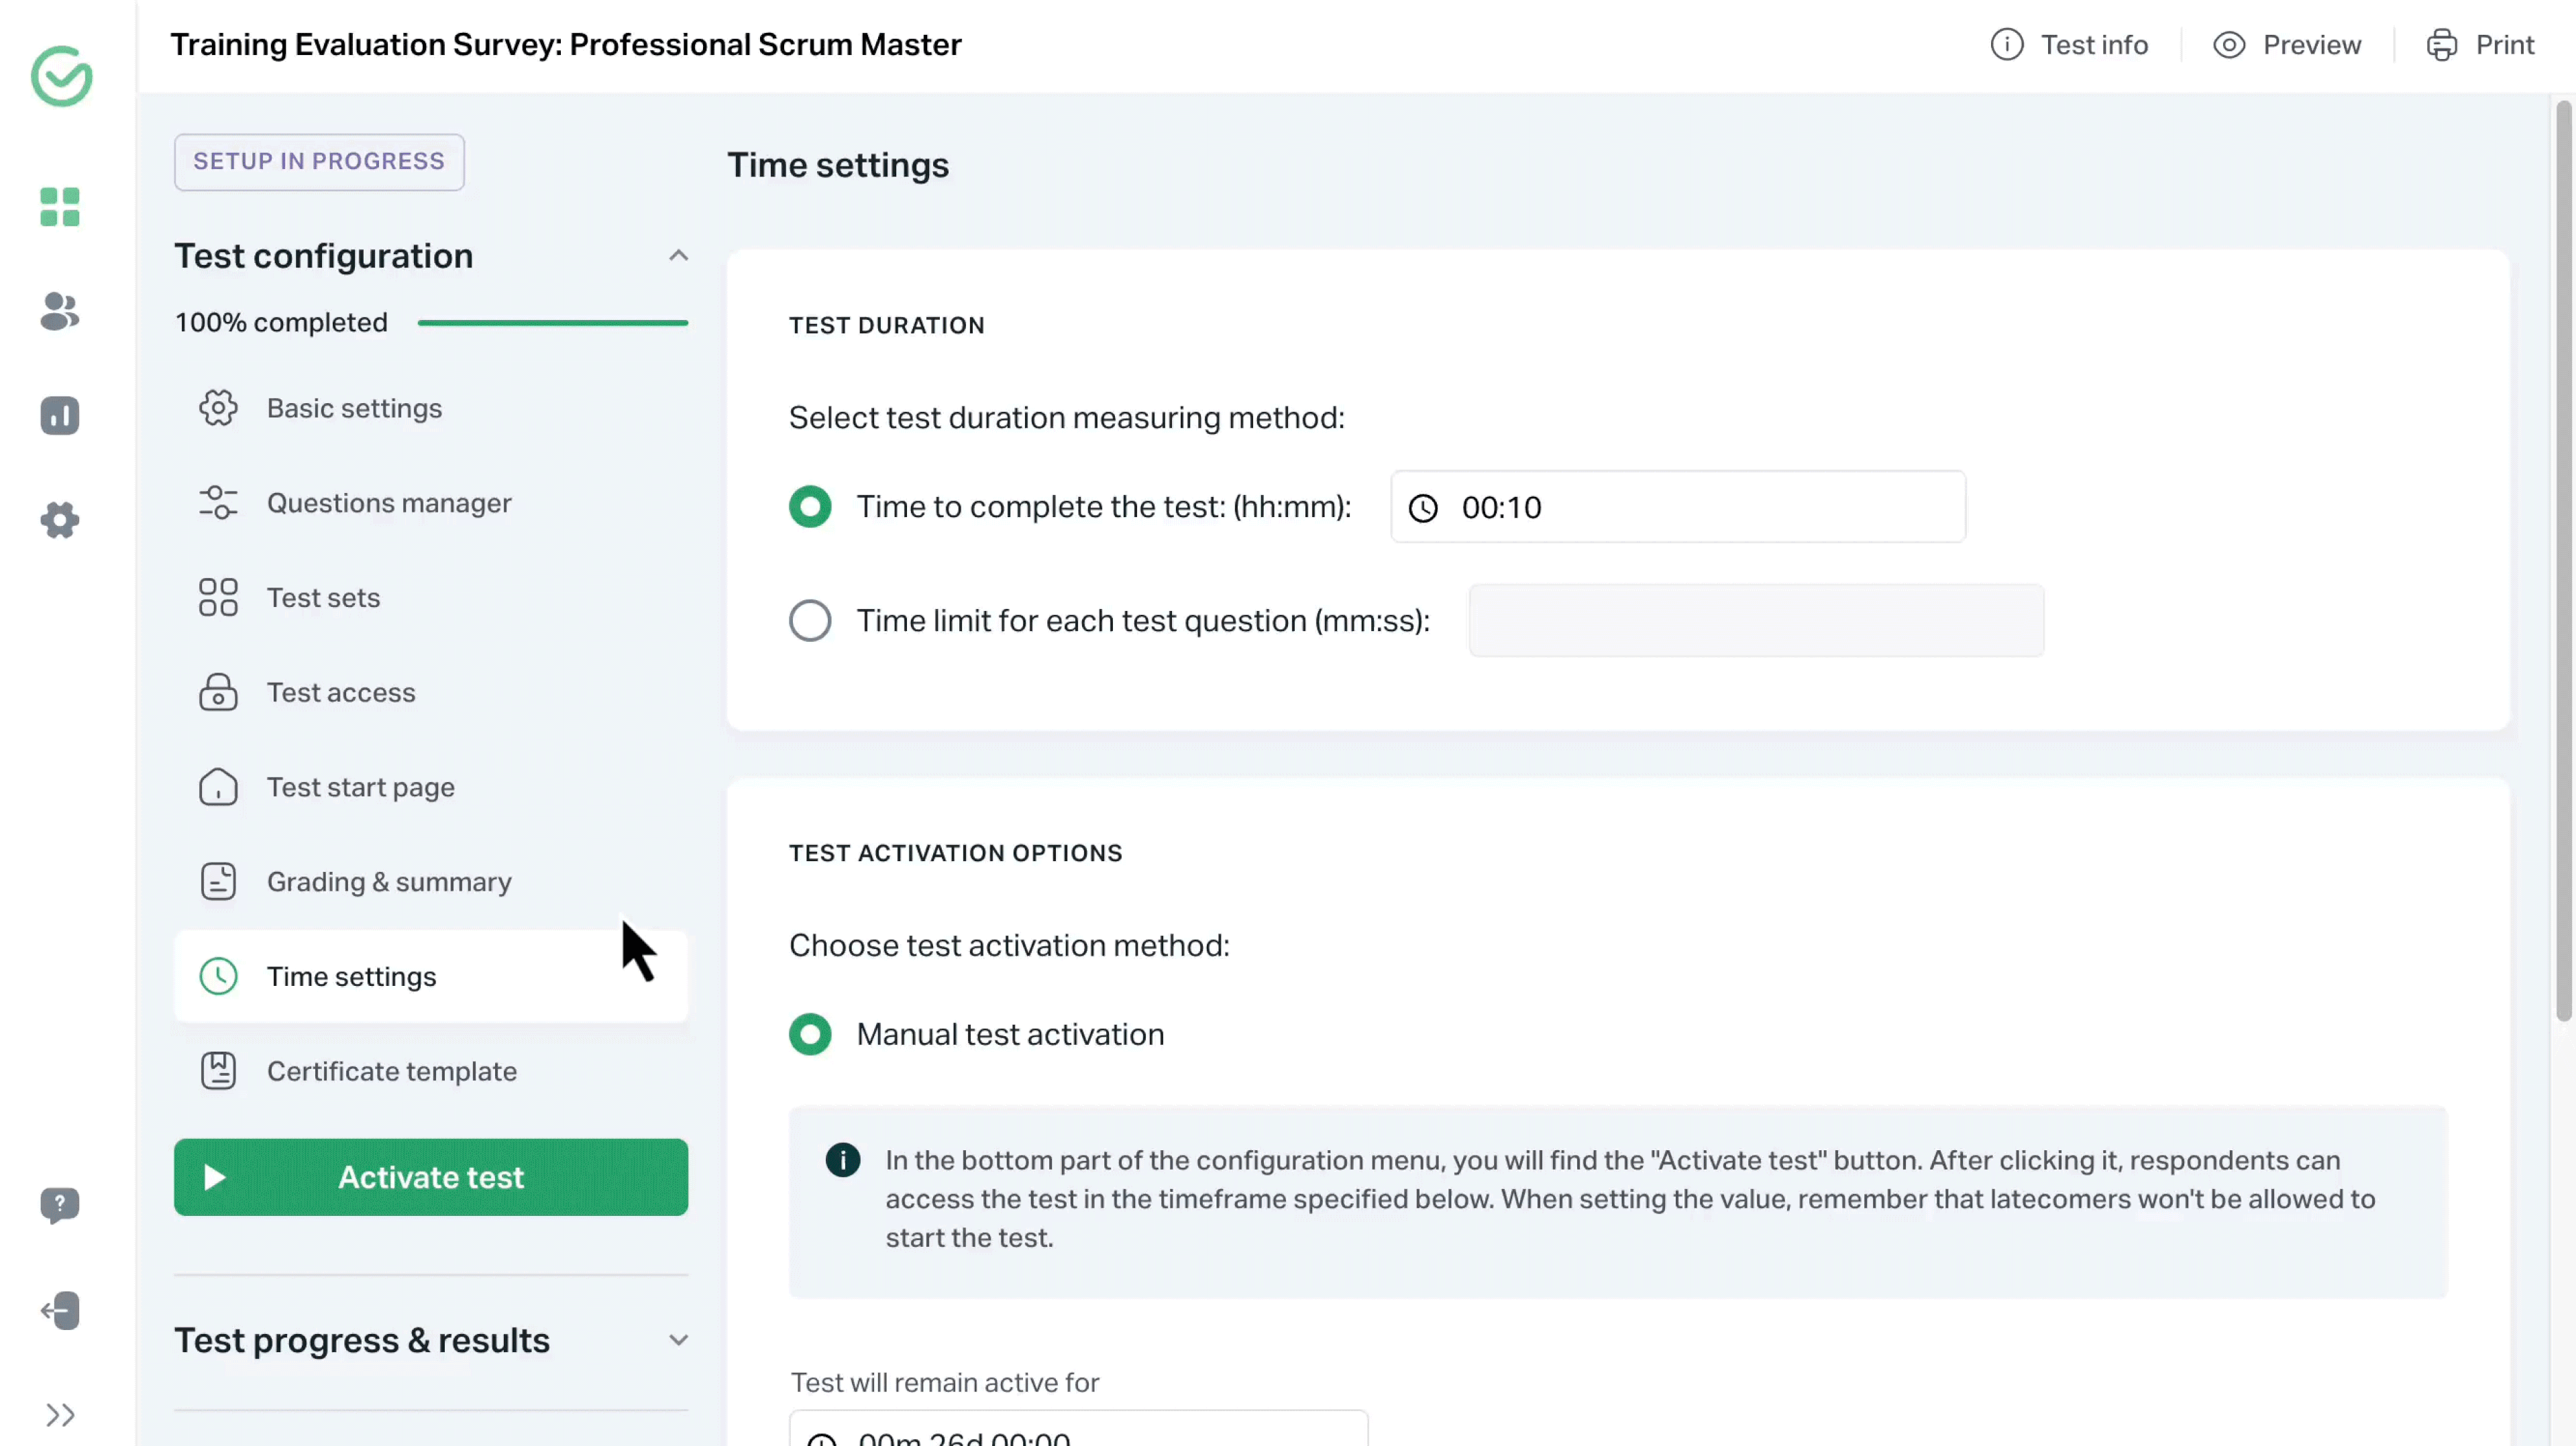Open the respondents/users sidebar icon
This screenshot has height=1446, width=2576.
coord(59,312)
